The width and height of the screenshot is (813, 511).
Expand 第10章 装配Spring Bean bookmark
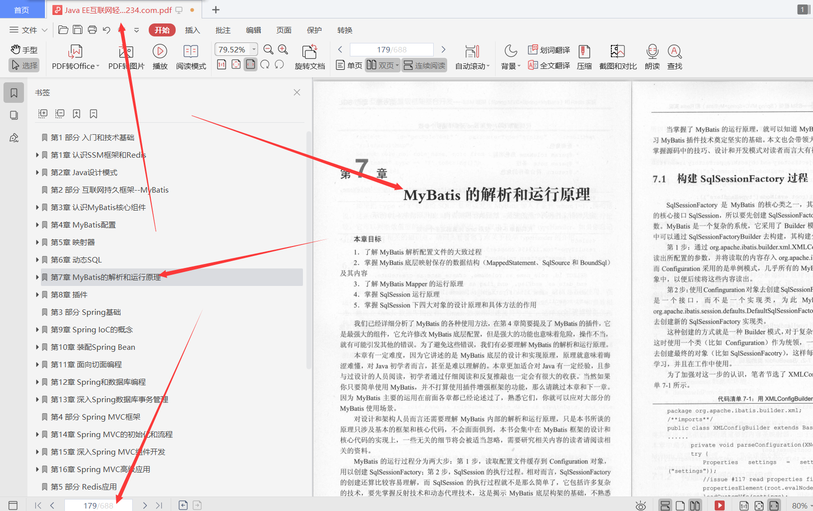click(x=37, y=347)
